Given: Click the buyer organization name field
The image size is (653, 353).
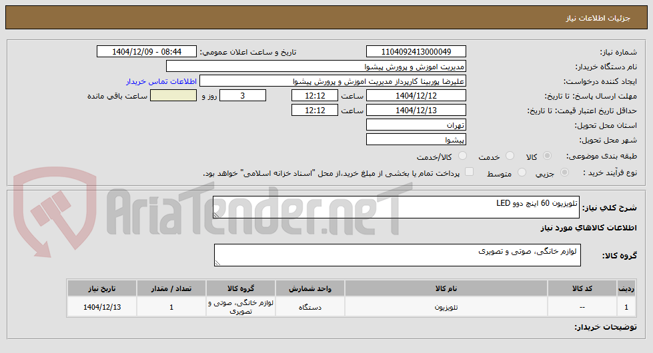Looking at the screenshot, I should point(316,67).
